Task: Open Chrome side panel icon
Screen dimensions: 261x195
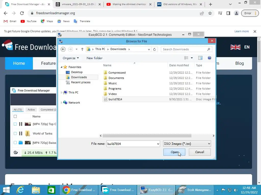Action: click(228, 13)
